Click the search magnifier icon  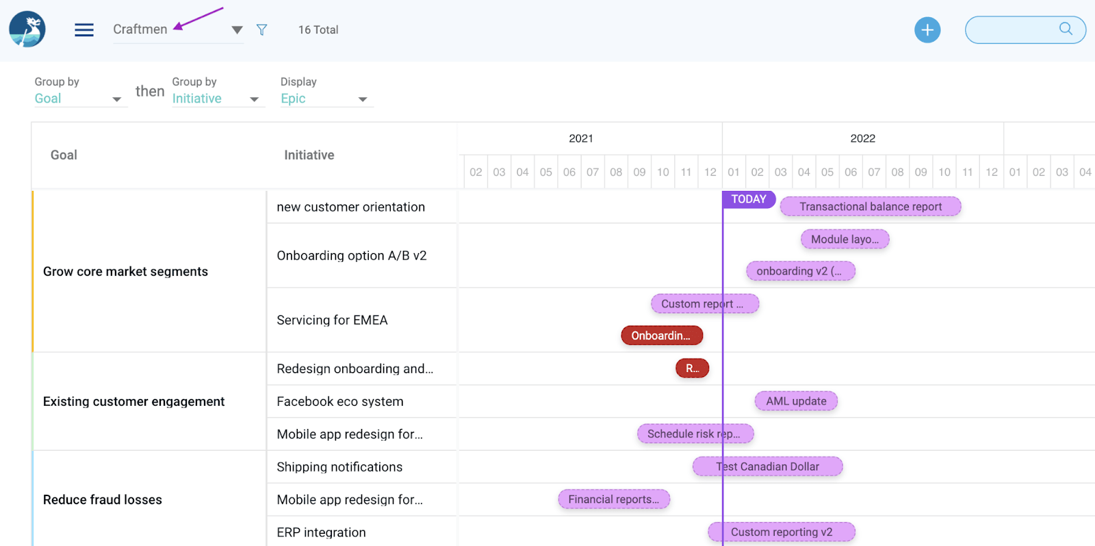click(x=1066, y=29)
